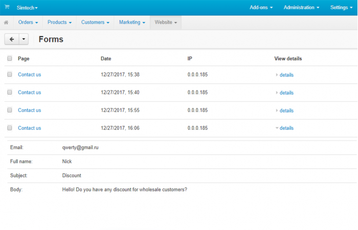This screenshot has height=230, width=358.
Task: Click the date 12/27/2017, 15:40
Action: pos(120,93)
